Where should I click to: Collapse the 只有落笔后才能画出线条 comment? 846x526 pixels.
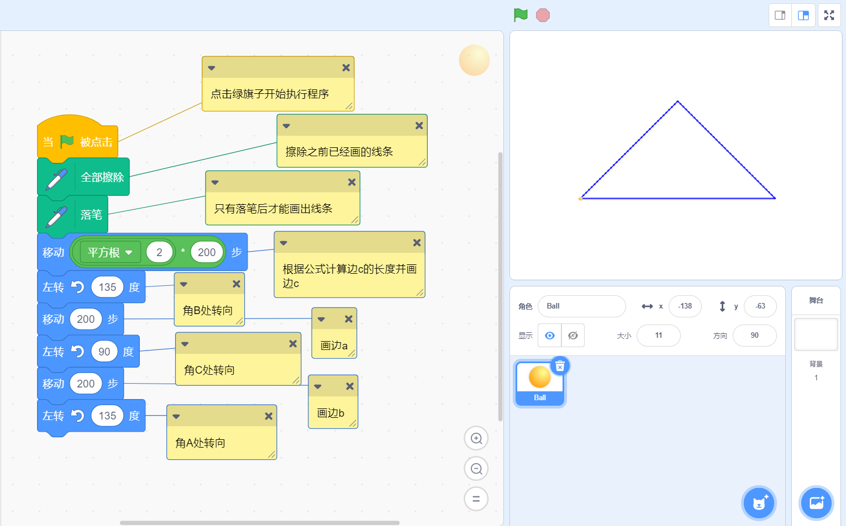click(215, 182)
